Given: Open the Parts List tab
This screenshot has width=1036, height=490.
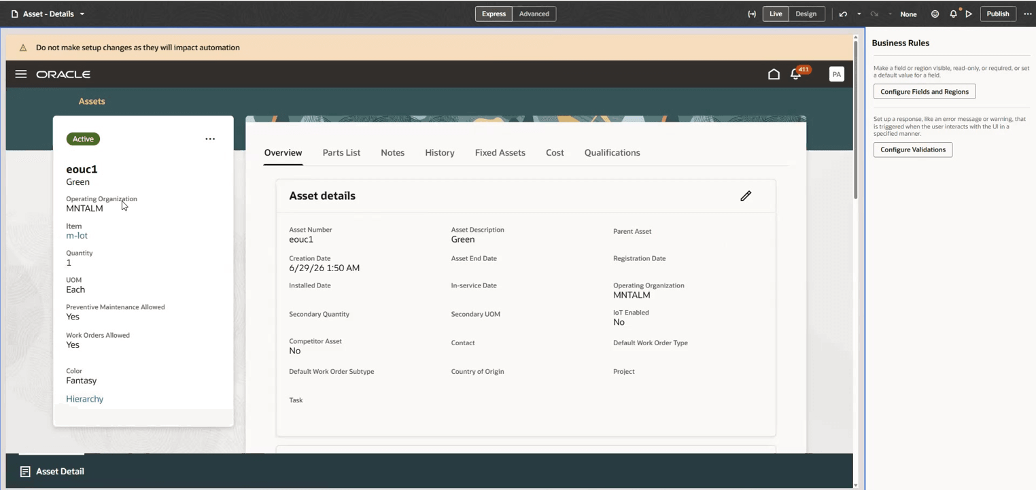Looking at the screenshot, I should [x=341, y=153].
